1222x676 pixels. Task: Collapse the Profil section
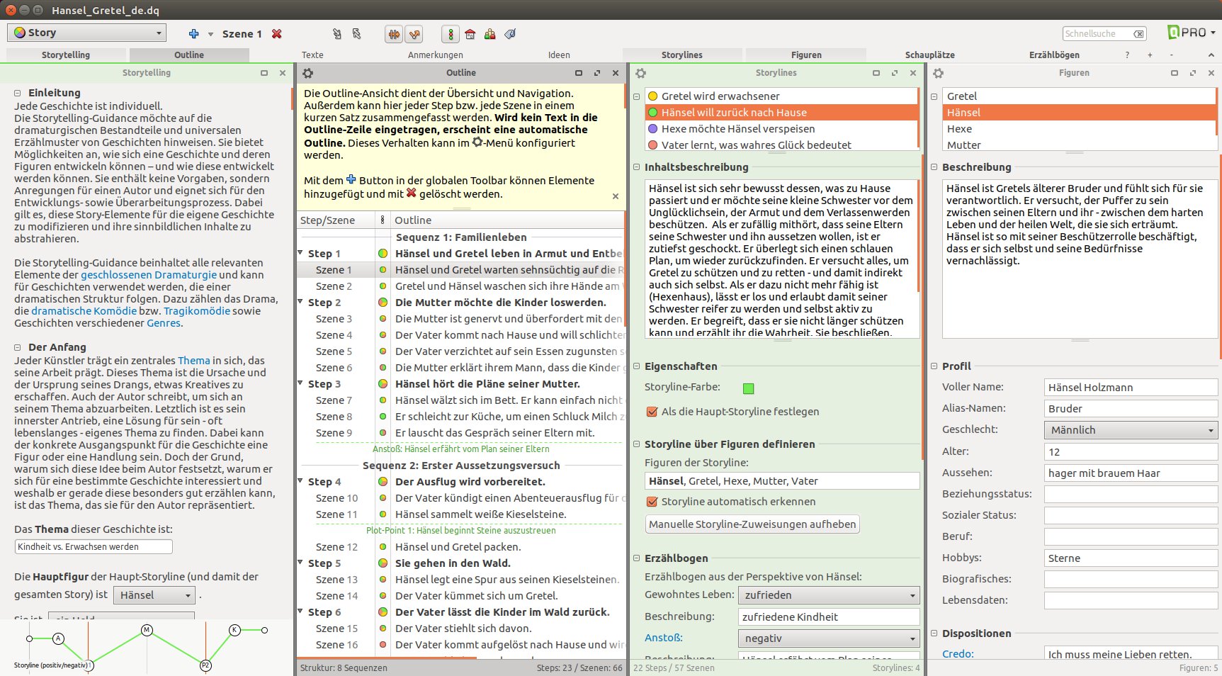tap(934, 366)
